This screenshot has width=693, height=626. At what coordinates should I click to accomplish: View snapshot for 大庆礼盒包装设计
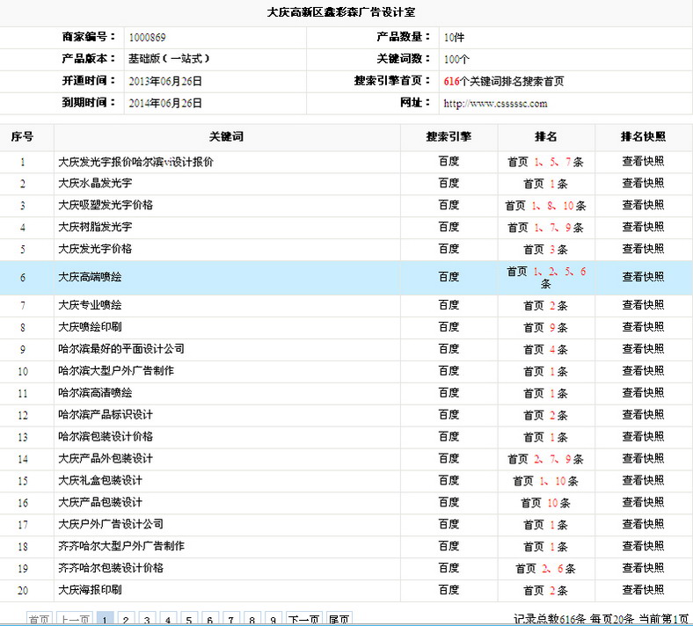click(x=643, y=480)
